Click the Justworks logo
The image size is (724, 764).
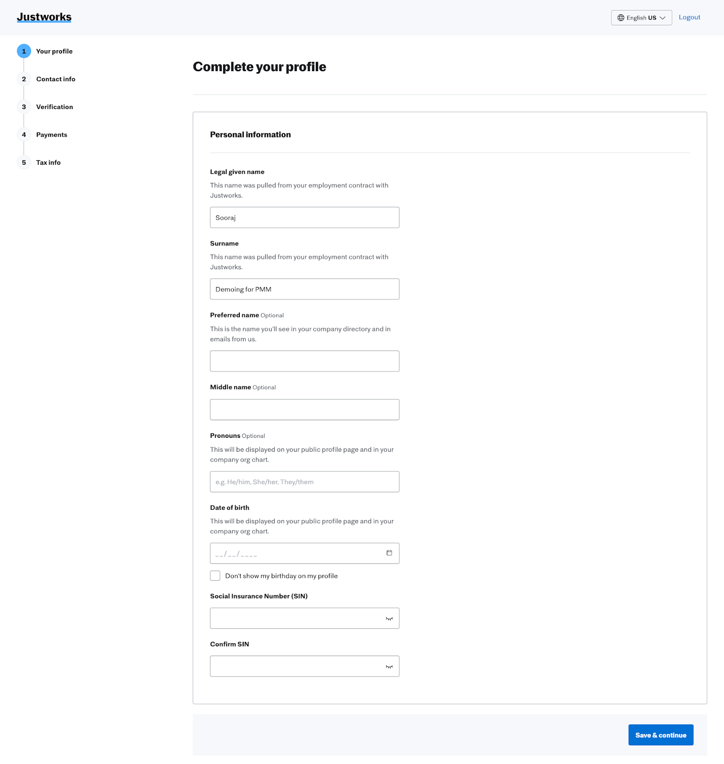coord(44,17)
